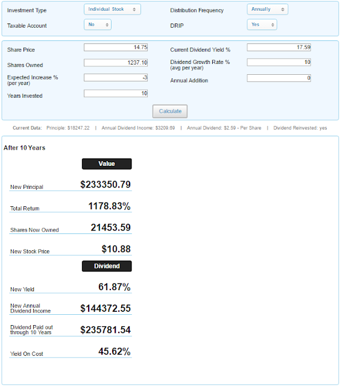Click the 'Principle: $18247.22' text

coord(68,128)
